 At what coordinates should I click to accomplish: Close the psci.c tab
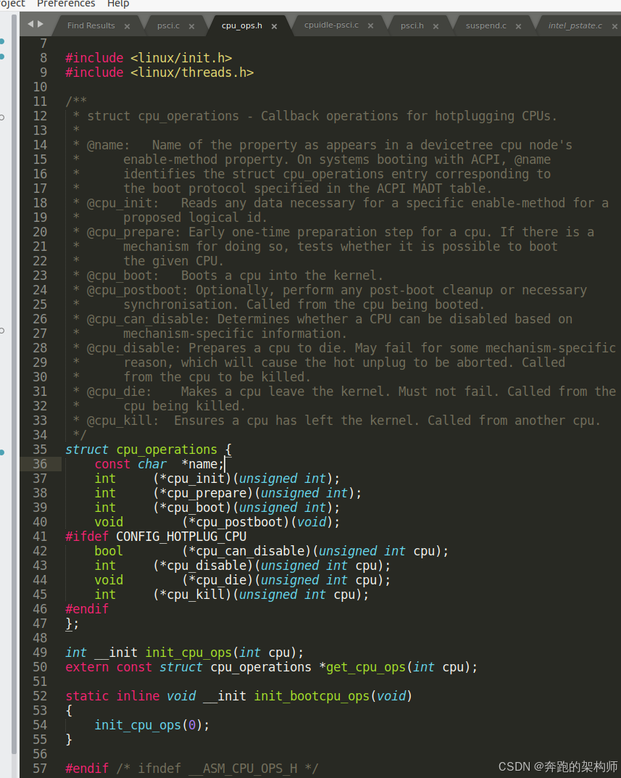point(191,26)
